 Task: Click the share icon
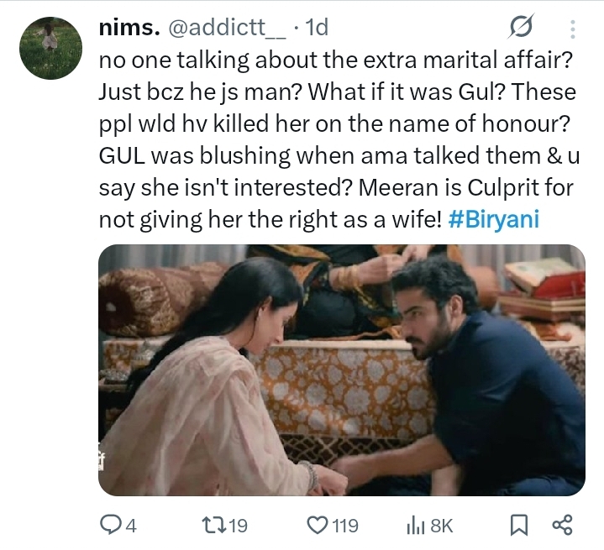tap(561, 526)
